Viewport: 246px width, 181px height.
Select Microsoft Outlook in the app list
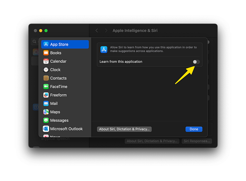[65, 129]
